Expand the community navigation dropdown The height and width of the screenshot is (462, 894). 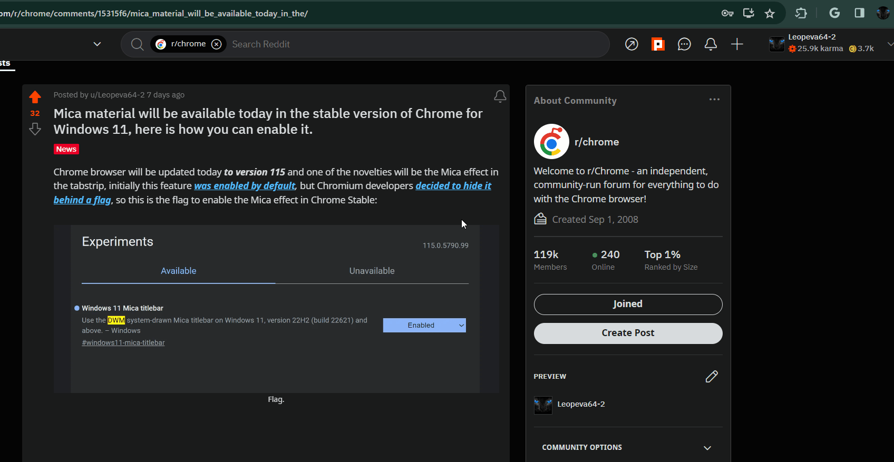click(x=97, y=44)
